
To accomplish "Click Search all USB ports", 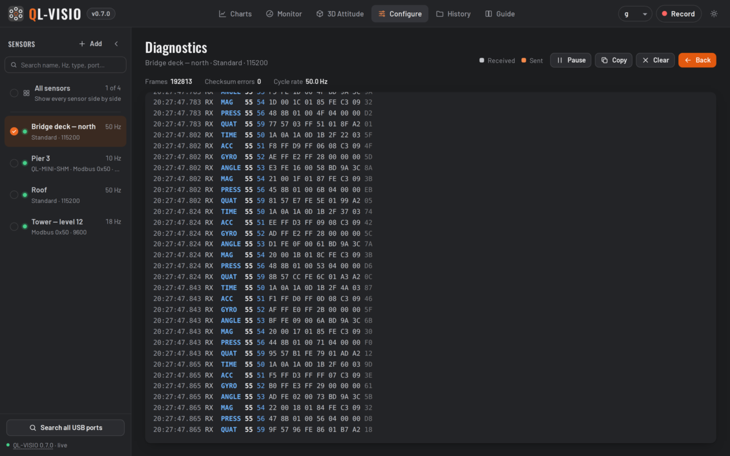I will point(66,427).
